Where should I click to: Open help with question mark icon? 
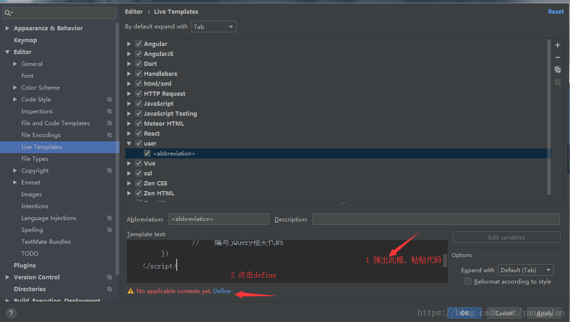click(x=11, y=313)
